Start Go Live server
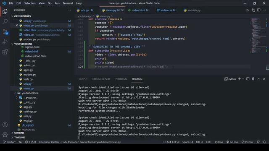This screenshot has width=269, height=151. click(232, 142)
